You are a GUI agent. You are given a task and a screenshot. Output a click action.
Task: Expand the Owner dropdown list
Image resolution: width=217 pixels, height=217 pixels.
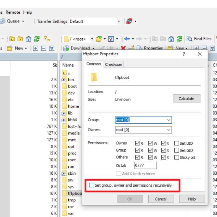(x=169, y=130)
